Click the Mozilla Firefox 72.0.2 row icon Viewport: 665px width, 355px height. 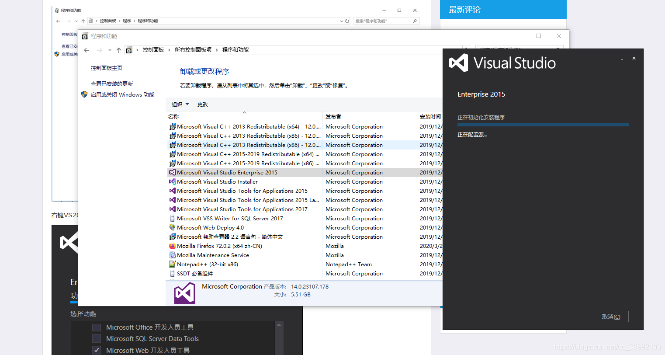(x=173, y=246)
